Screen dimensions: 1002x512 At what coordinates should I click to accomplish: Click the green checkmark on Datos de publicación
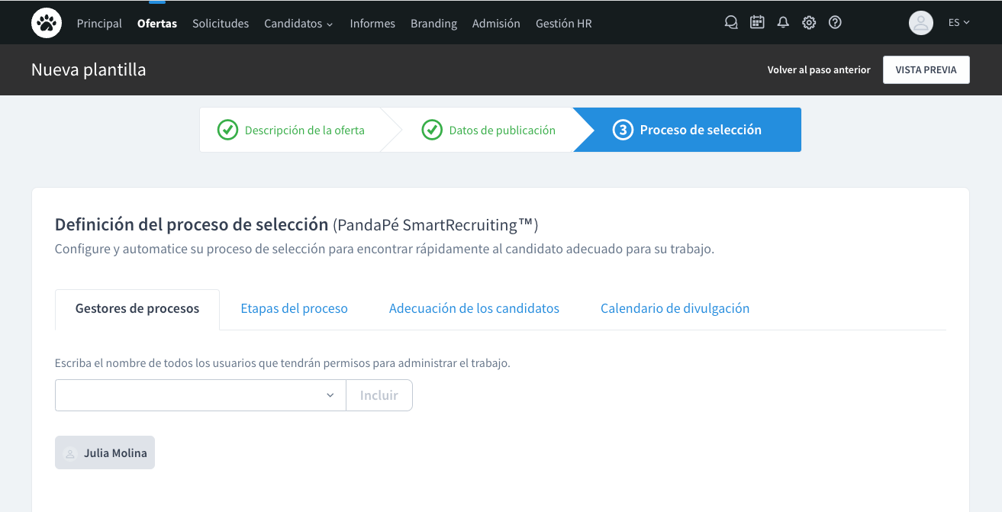pos(432,130)
